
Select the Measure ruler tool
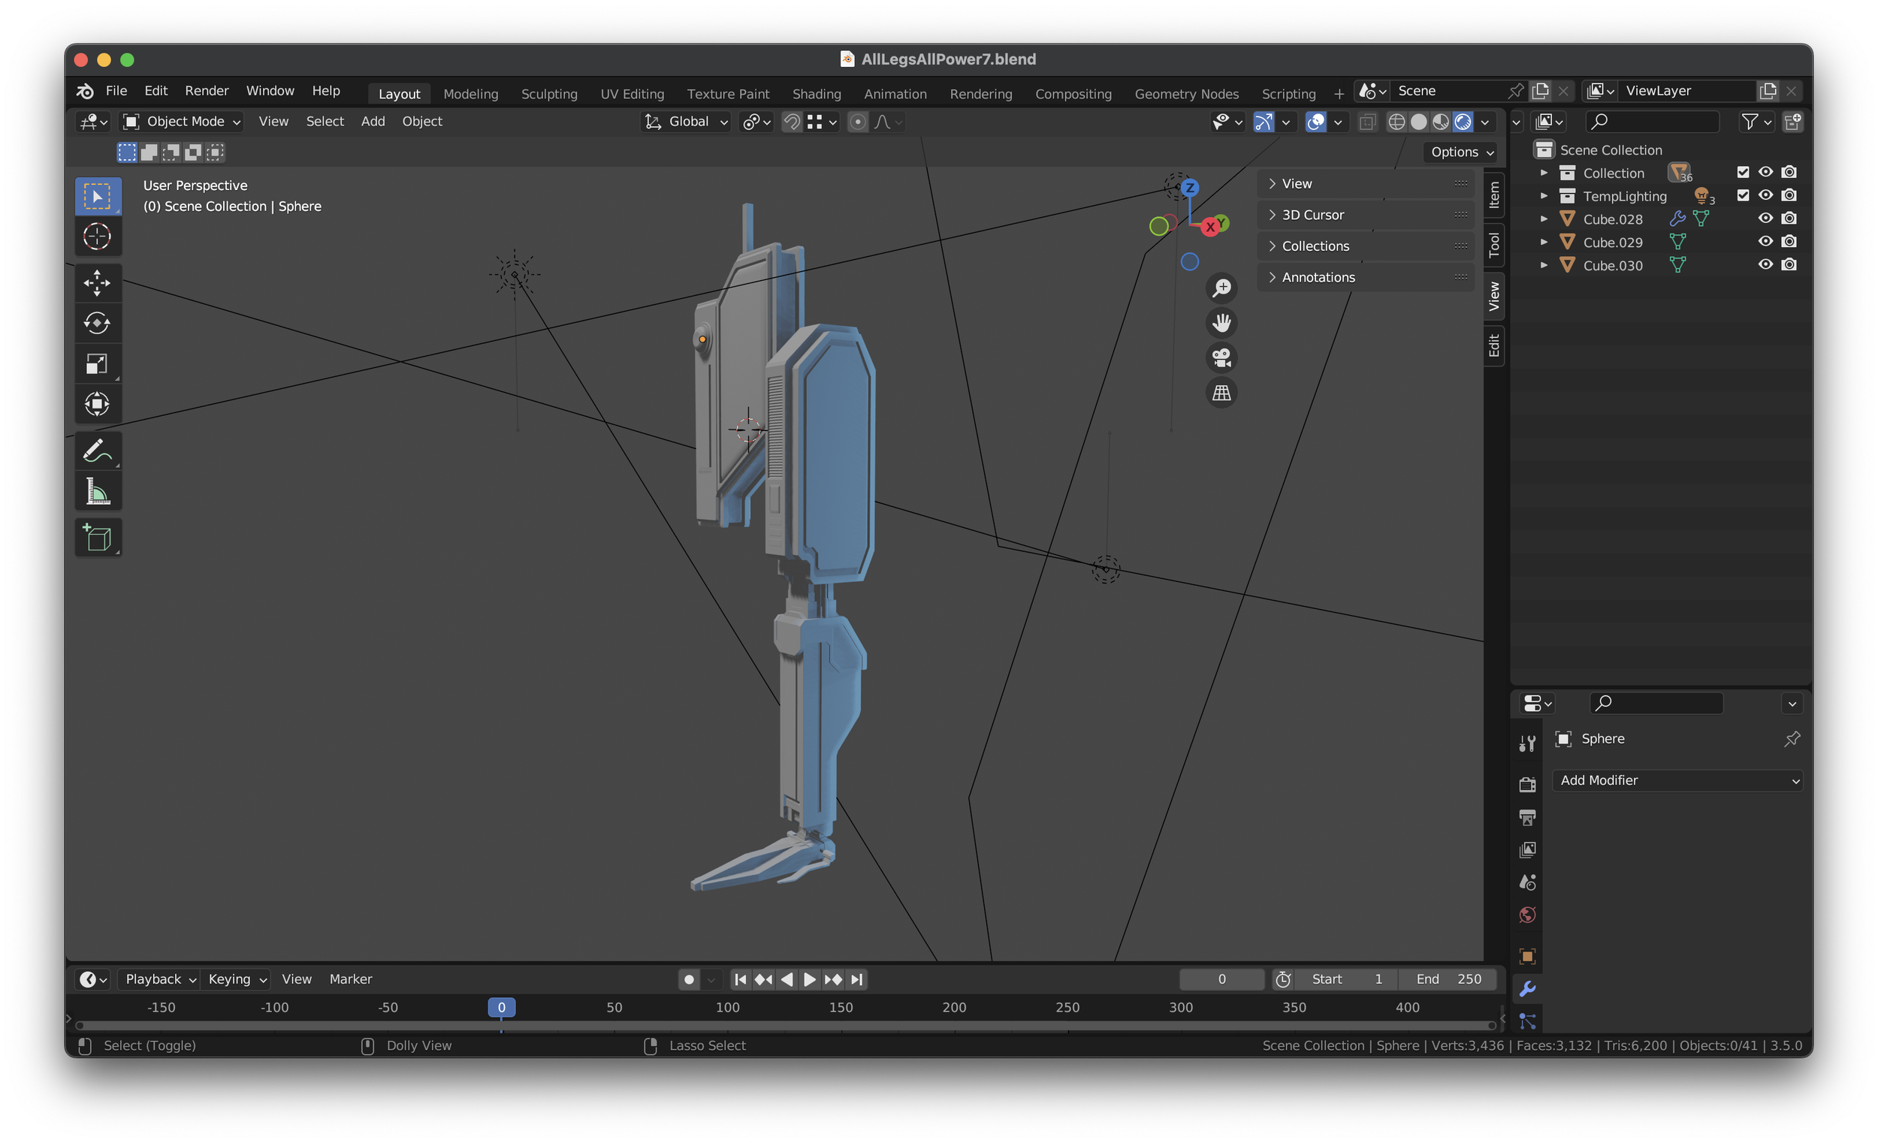point(98,491)
